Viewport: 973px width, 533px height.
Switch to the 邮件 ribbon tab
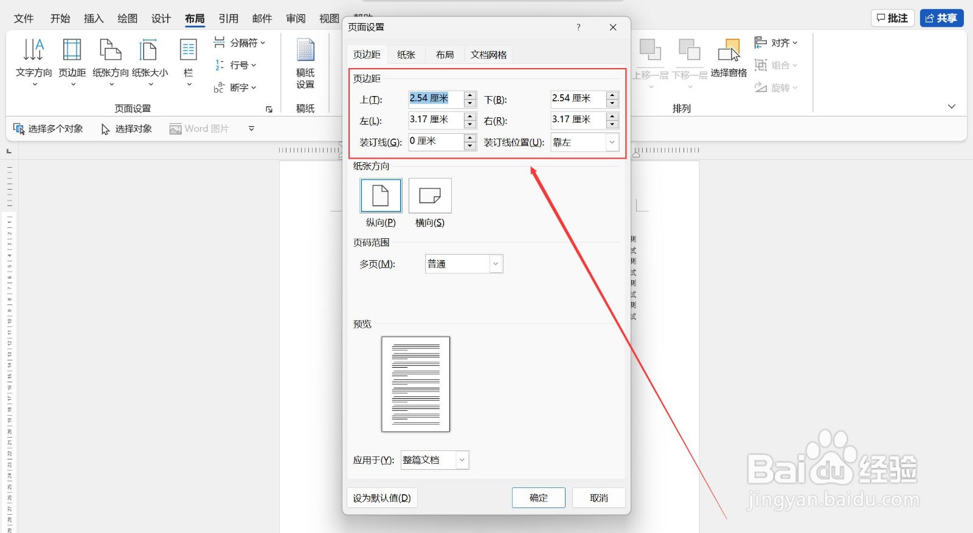click(x=262, y=19)
